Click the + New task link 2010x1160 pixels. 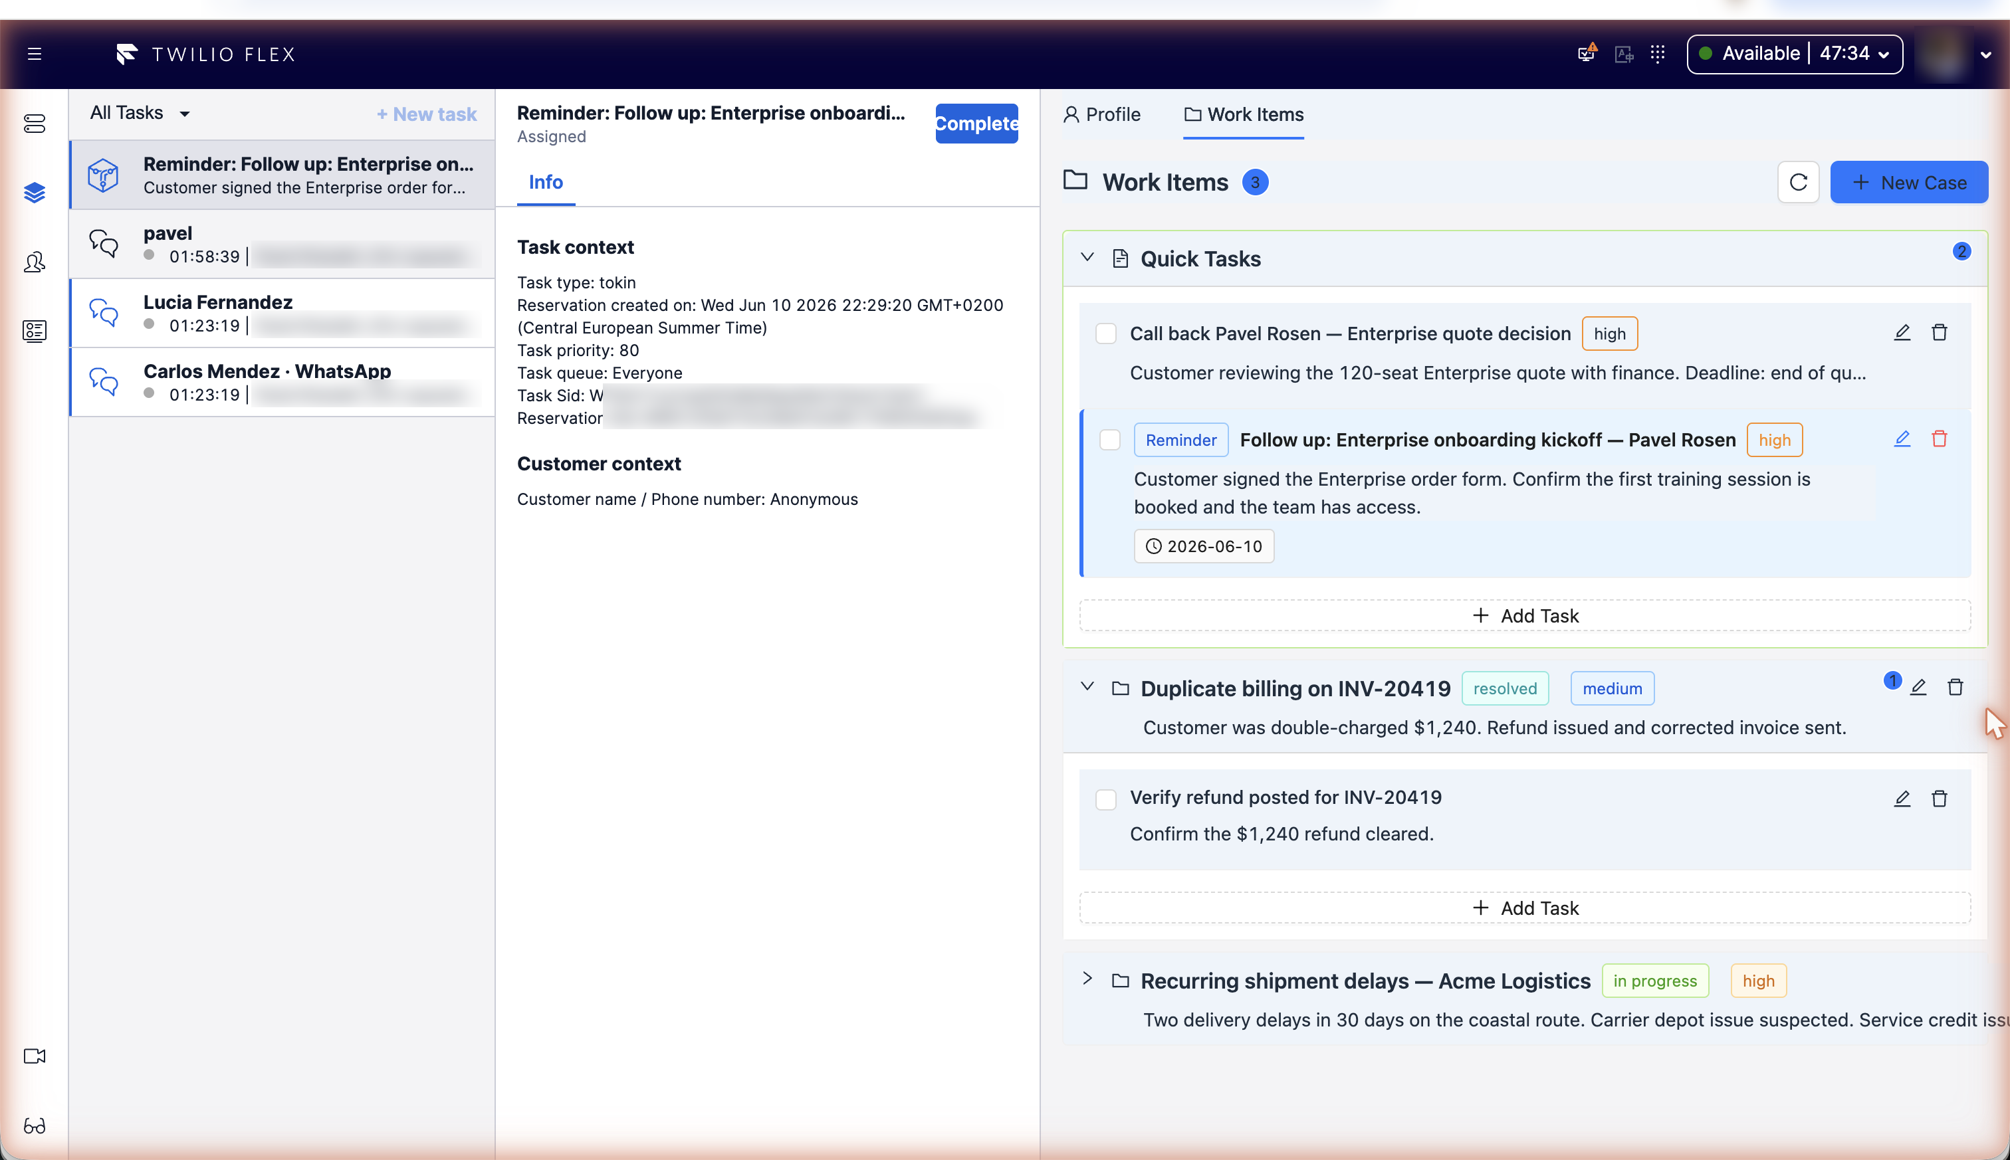[x=427, y=114]
